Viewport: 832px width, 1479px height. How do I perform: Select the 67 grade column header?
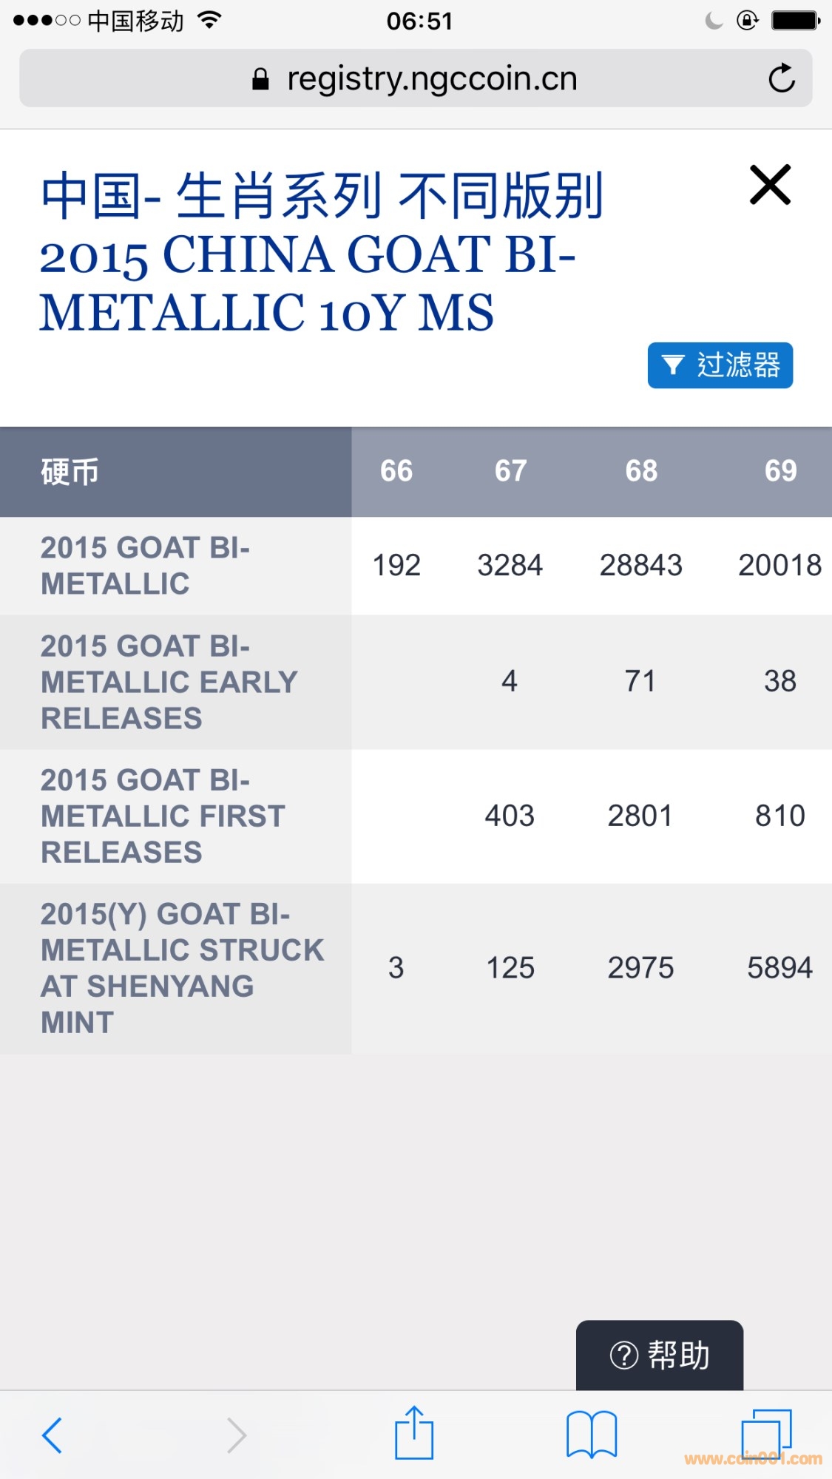pos(510,471)
